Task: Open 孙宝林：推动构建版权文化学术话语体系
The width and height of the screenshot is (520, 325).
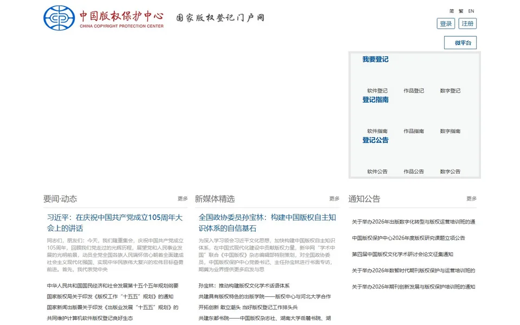Action: (x=244, y=285)
